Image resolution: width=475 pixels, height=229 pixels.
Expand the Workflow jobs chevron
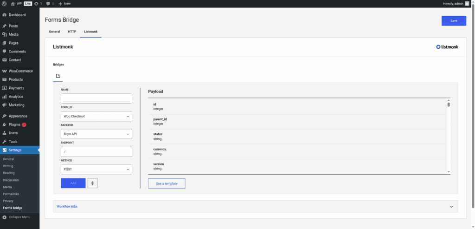[x=451, y=207]
